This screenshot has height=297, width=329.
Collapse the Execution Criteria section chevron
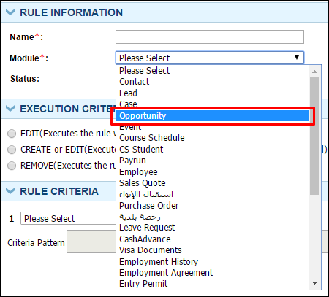click(10, 109)
